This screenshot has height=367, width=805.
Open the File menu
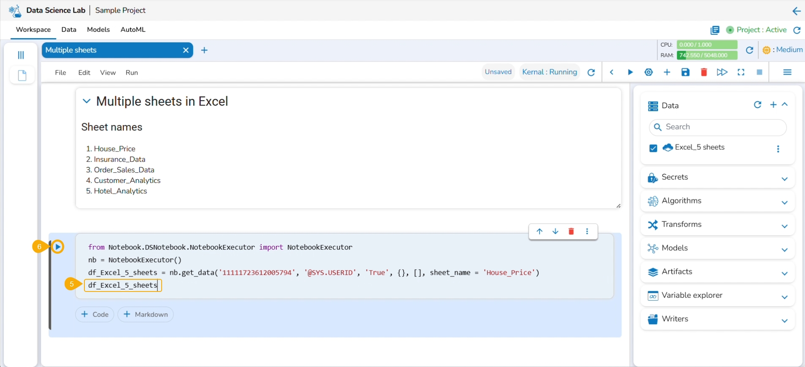60,73
